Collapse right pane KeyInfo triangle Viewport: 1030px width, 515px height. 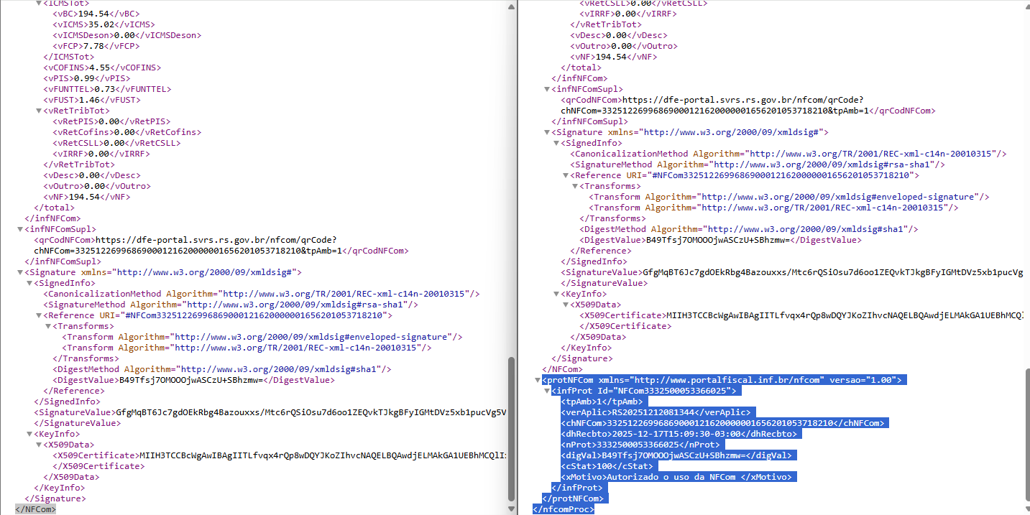[x=556, y=294]
